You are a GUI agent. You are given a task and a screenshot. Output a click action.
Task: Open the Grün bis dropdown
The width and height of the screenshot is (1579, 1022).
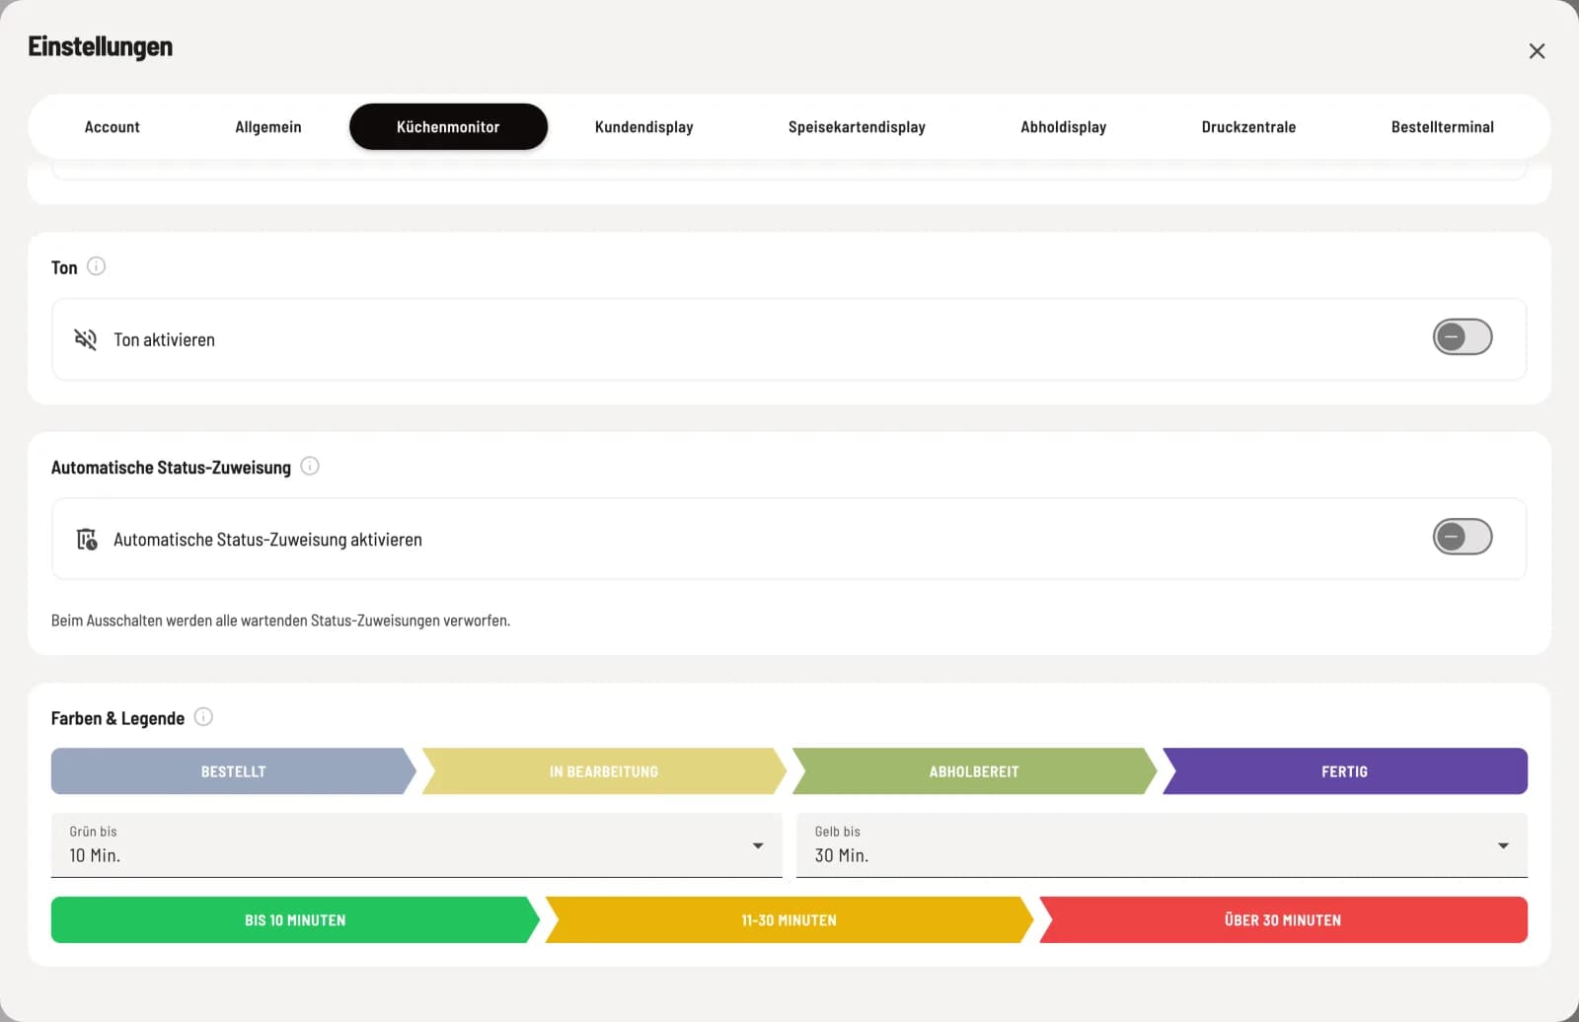[x=416, y=845]
